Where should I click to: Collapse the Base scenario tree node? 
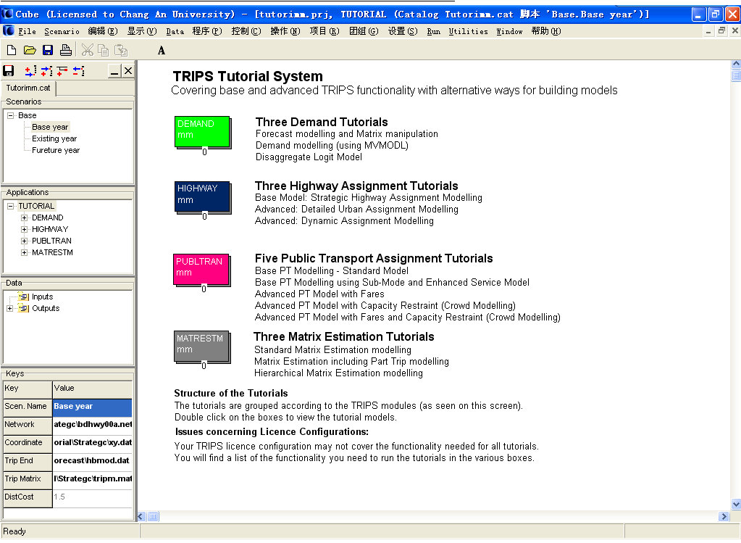coord(10,115)
